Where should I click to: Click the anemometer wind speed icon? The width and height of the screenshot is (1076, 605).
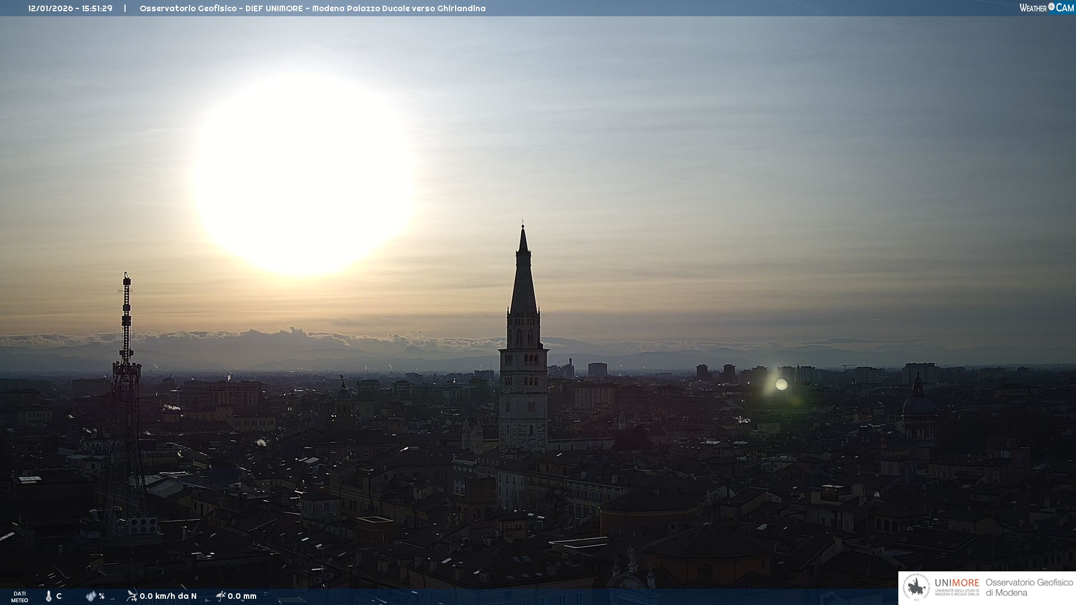[132, 596]
